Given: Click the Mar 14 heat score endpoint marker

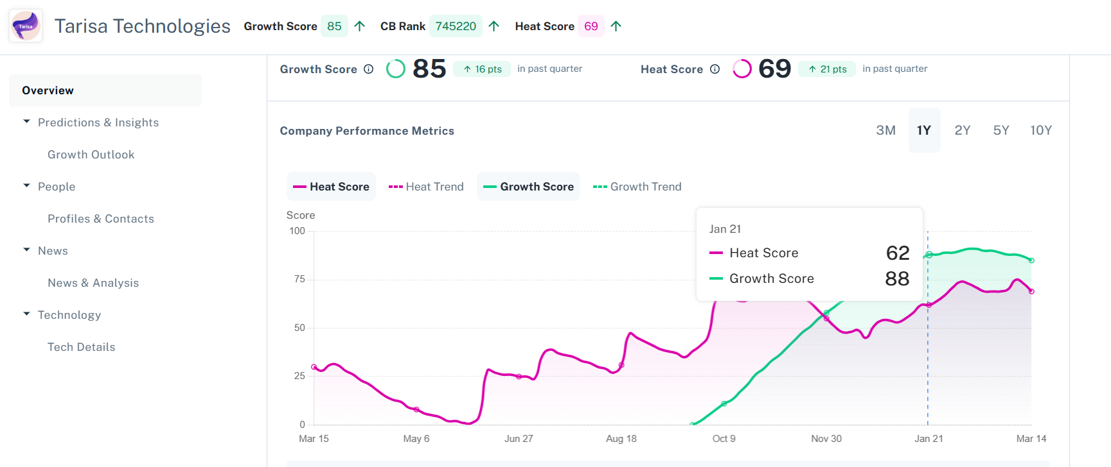Looking at the screenshot, I should pyautogui.click(x=1031, y=291).
